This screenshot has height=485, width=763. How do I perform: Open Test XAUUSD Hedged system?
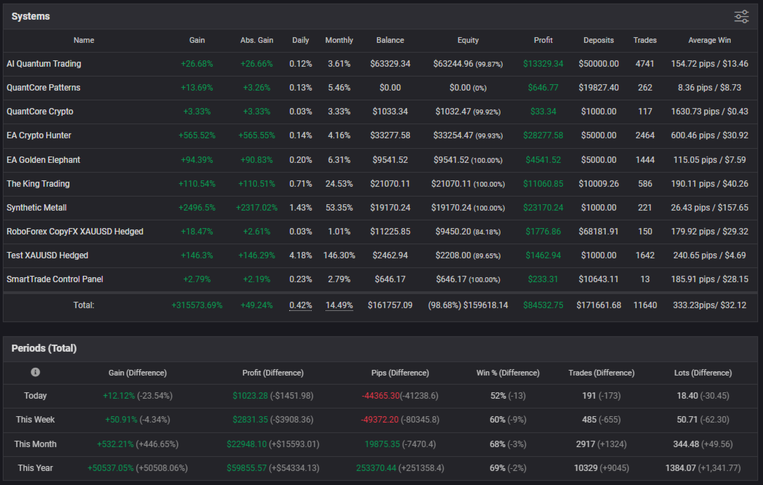coord(47,255)
